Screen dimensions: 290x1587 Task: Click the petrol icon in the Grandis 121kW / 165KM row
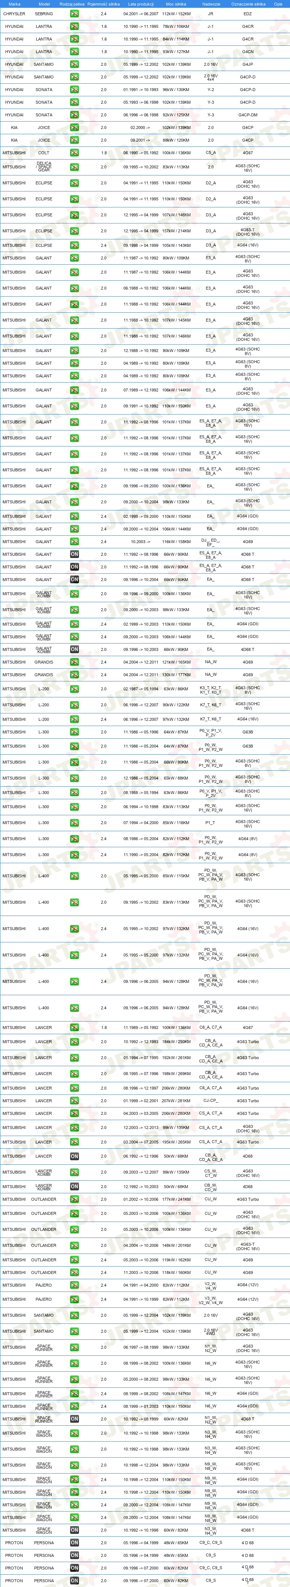[x=74, y=662]
